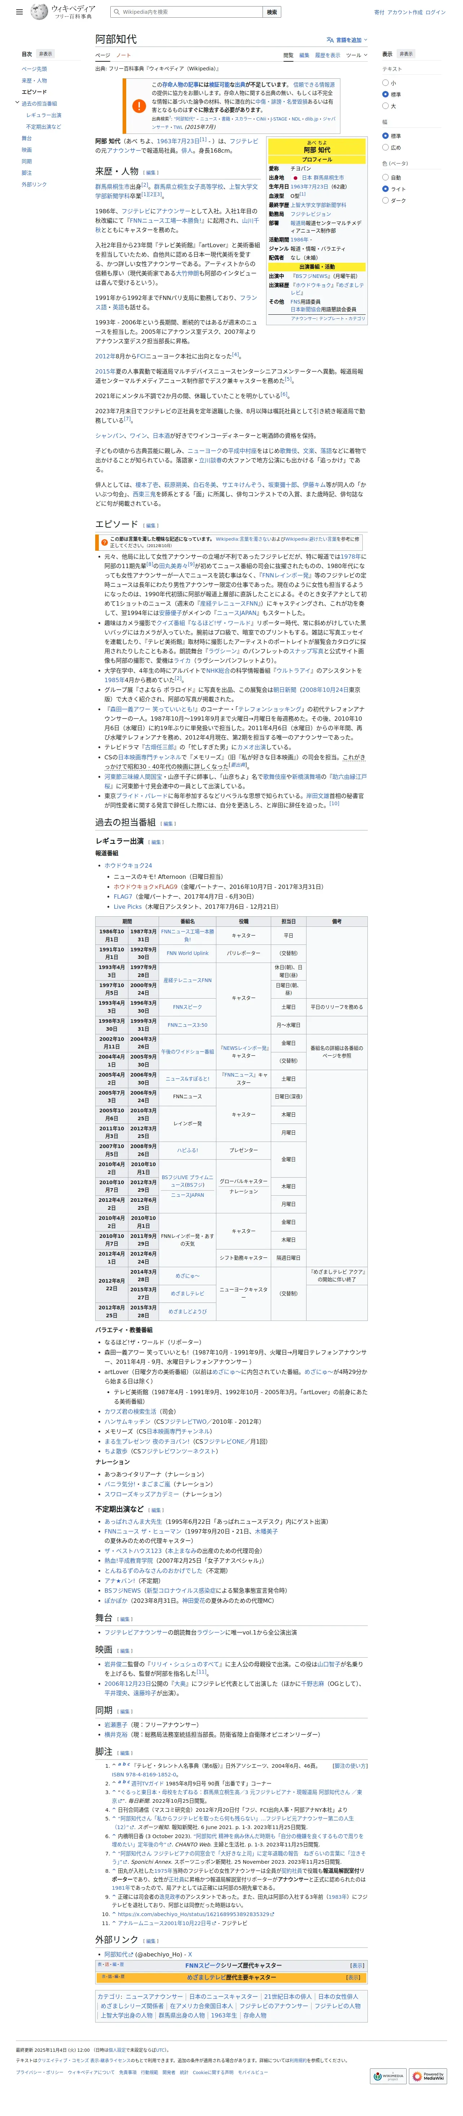The image size is (463, 2116).
Task: Switch to the ノート tab
Action: (x=123, y=55)
